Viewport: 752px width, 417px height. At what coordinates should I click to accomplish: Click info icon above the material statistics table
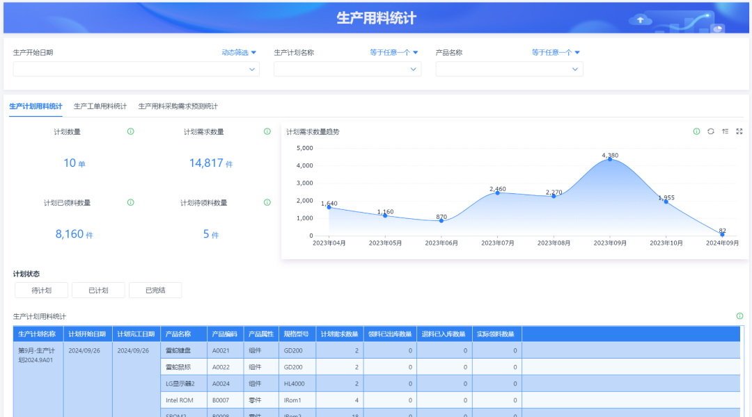tap(739, 316)
